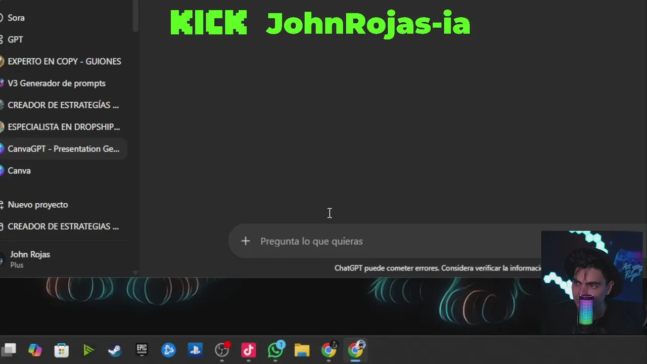Launch Microsoft Copilot from taskbar
This screenshot has width=647, height=364.
pyautogui.click(x=35, y=350)
